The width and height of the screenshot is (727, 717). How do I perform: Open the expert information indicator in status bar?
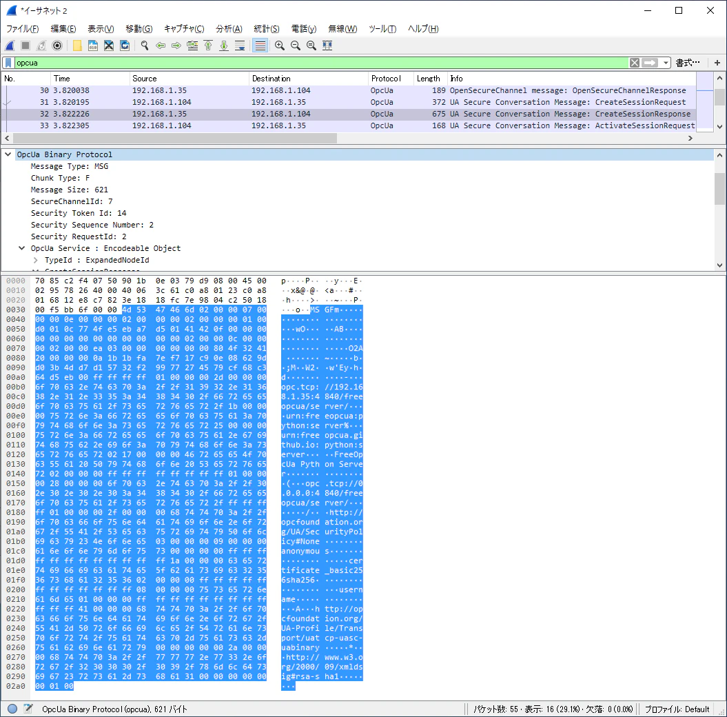12,709
